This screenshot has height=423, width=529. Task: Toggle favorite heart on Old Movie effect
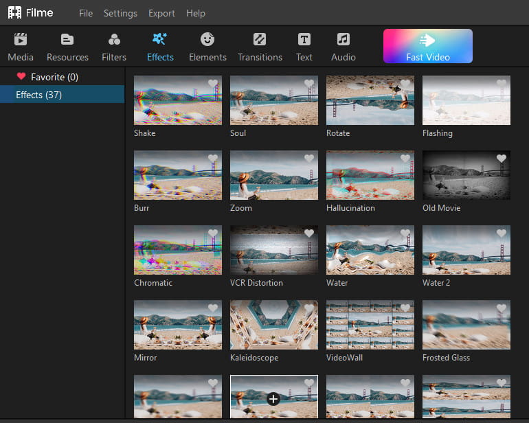tap(502, 159)
